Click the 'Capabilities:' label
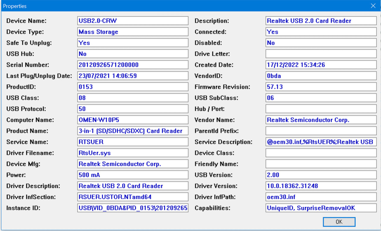This screenshot has height=231, width=381. [213, 208]
